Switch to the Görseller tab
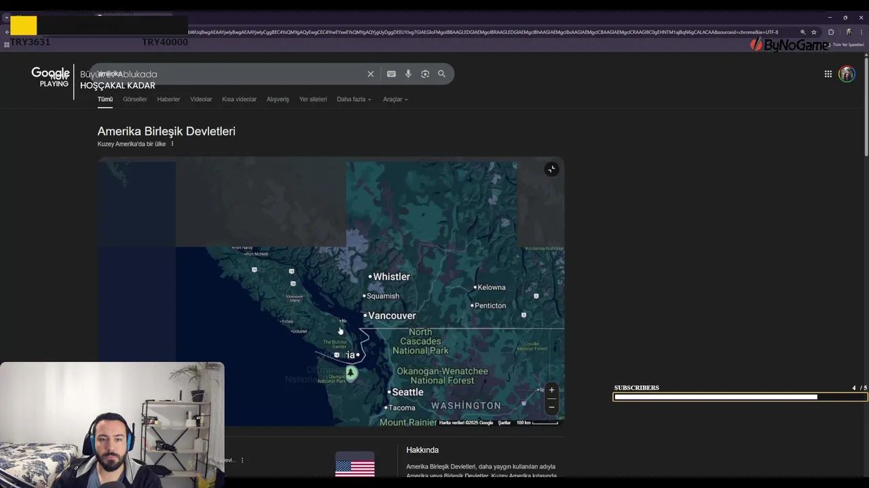869x488 pixels. point(134,99)
